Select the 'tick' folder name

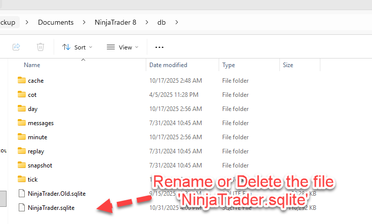click(x=33, y=180)
